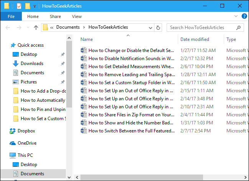Open the File menu
The width and height of the screenshot is (249, 181).
point(11,16)
